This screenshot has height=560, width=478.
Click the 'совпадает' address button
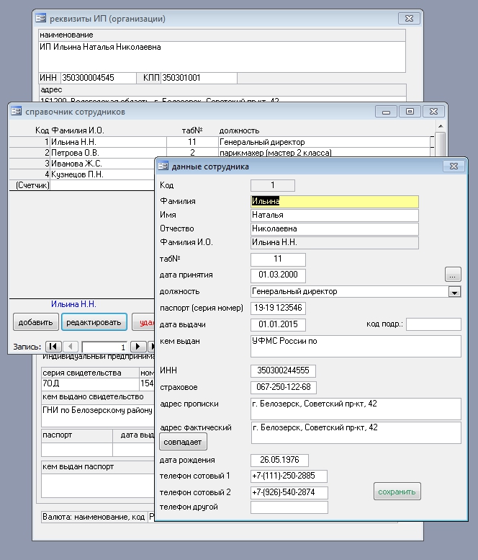point(184,441)
